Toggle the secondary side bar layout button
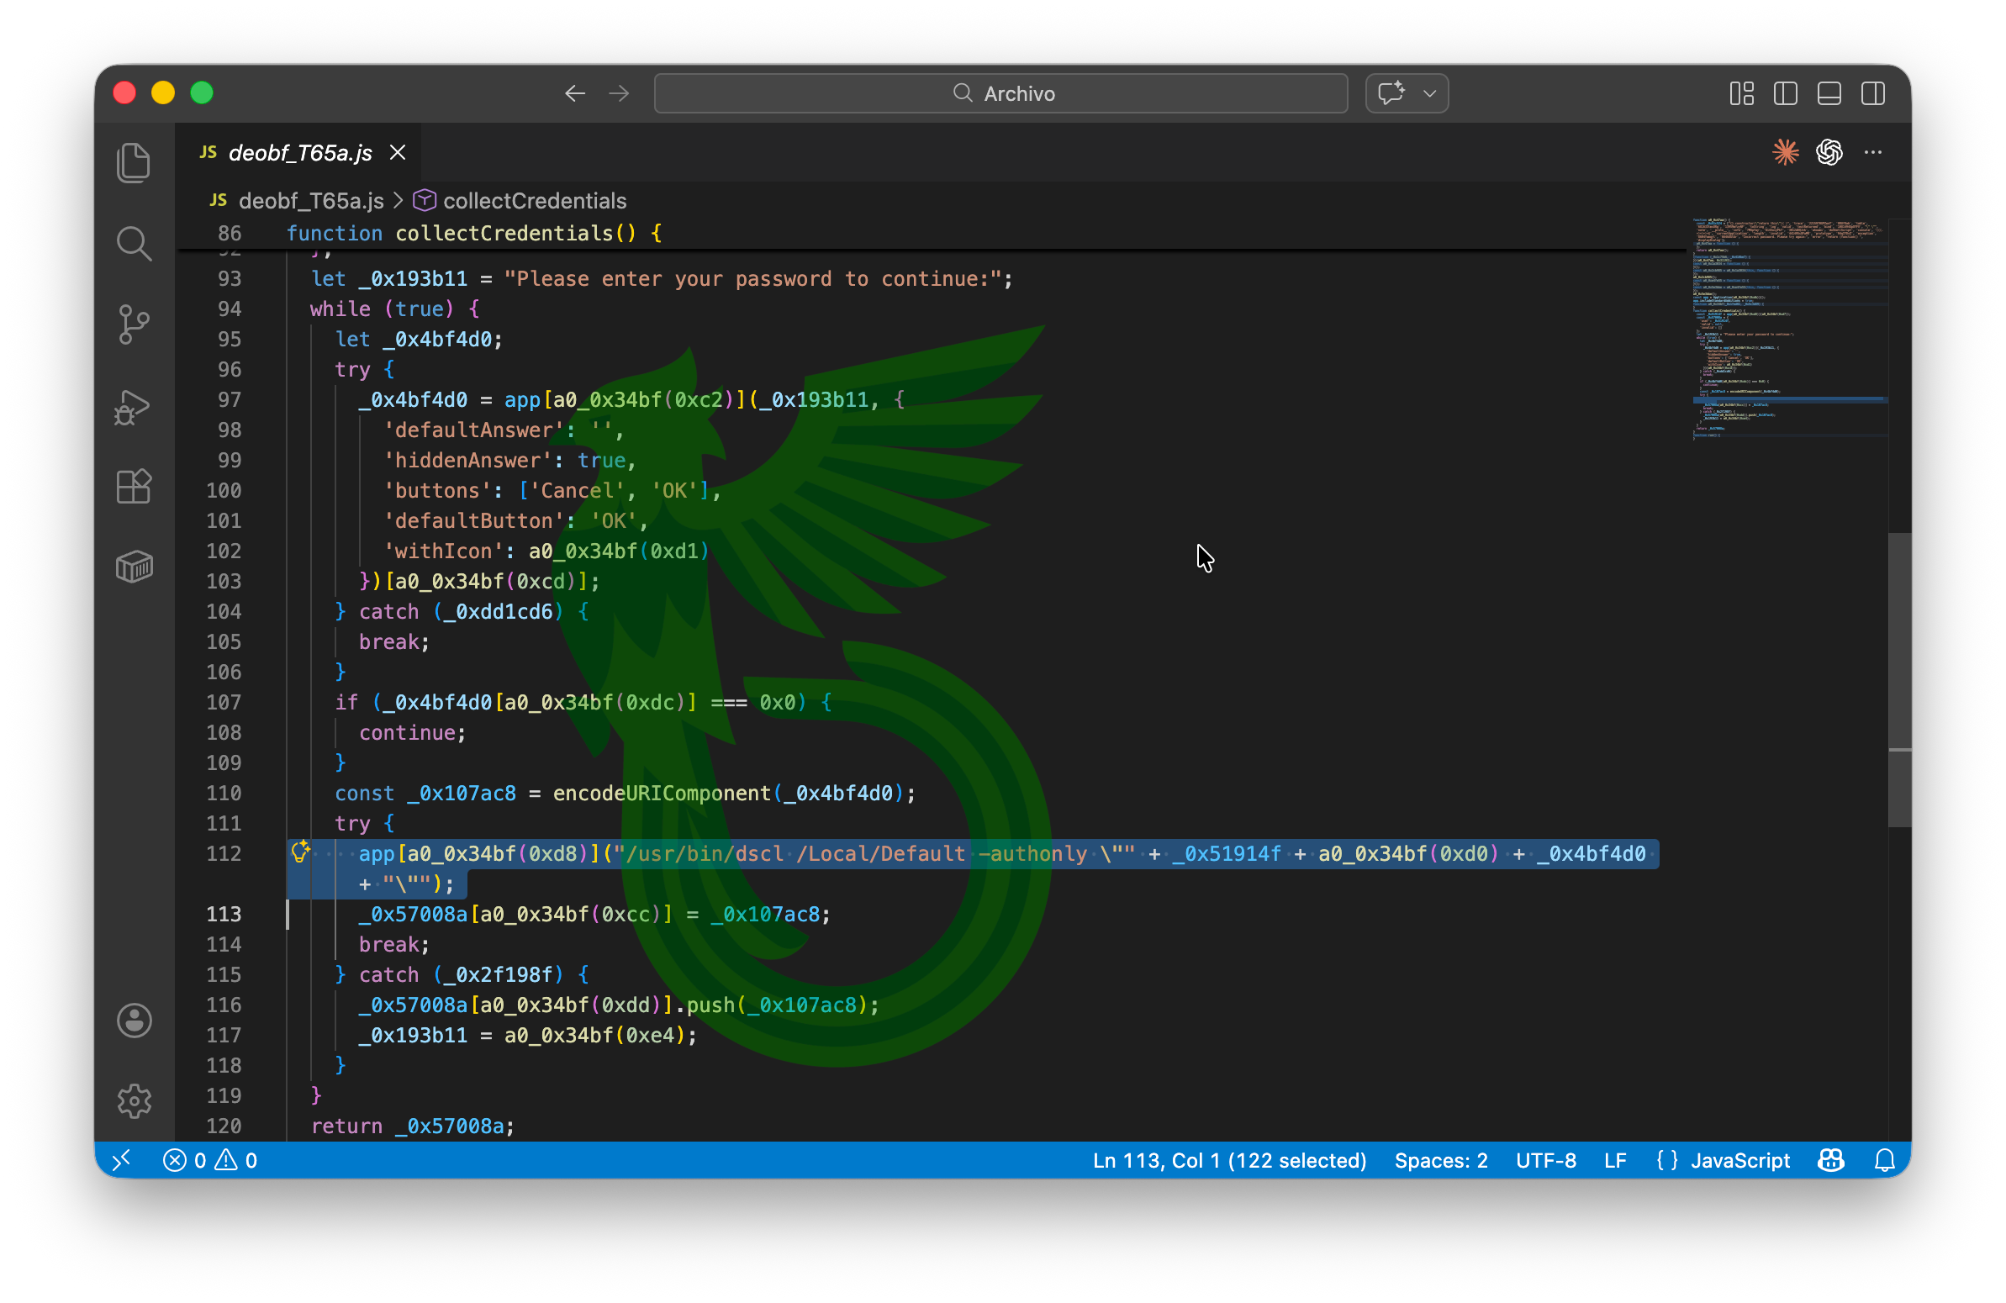Screen dimensions: 2006x1303 1873,93
